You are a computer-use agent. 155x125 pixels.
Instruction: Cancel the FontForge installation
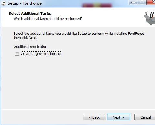(x=145, y=117)
